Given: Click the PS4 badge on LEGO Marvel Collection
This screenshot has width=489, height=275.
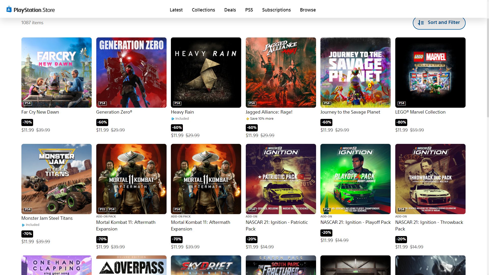Looking at the screenshot, I should tap(401, 103).
